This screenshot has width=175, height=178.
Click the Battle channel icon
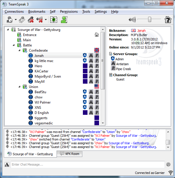19,45
